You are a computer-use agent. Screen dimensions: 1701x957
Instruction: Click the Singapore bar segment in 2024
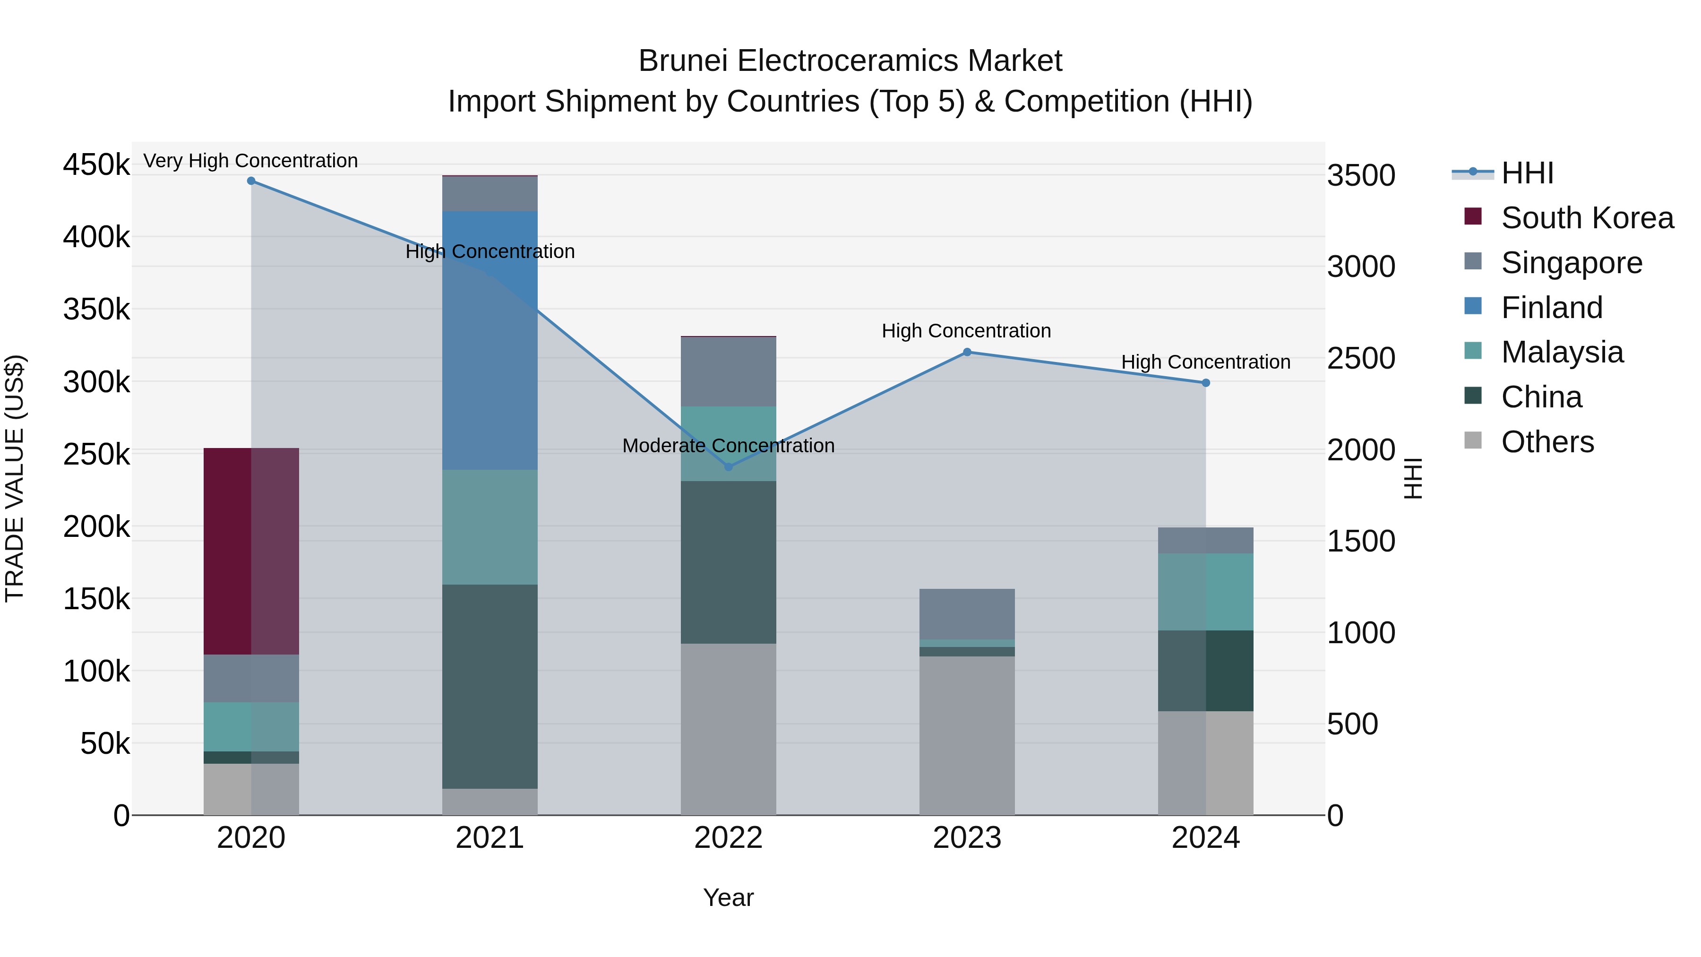(1206, 541)
